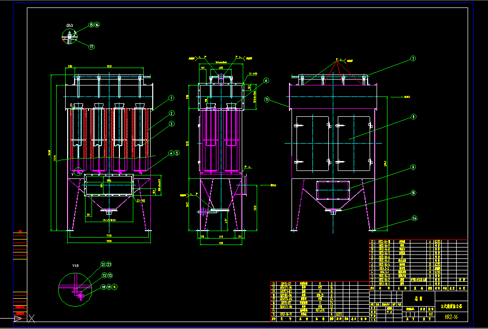Image resolution: width=488 pixels, height=329 pixels.
Task: Select the UCS origin icon
Action: (x=18, y=318)
